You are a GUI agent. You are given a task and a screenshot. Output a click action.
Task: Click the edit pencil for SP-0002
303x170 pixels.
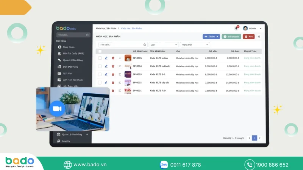pyautogui.click(x=106, y=83)
